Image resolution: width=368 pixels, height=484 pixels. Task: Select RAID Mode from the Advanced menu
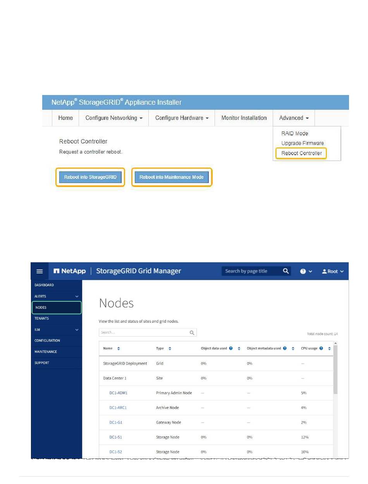(x=295, y=133)
